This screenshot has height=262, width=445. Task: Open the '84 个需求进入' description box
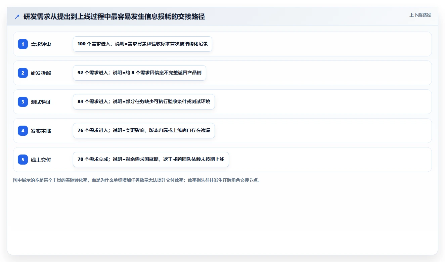144,102
